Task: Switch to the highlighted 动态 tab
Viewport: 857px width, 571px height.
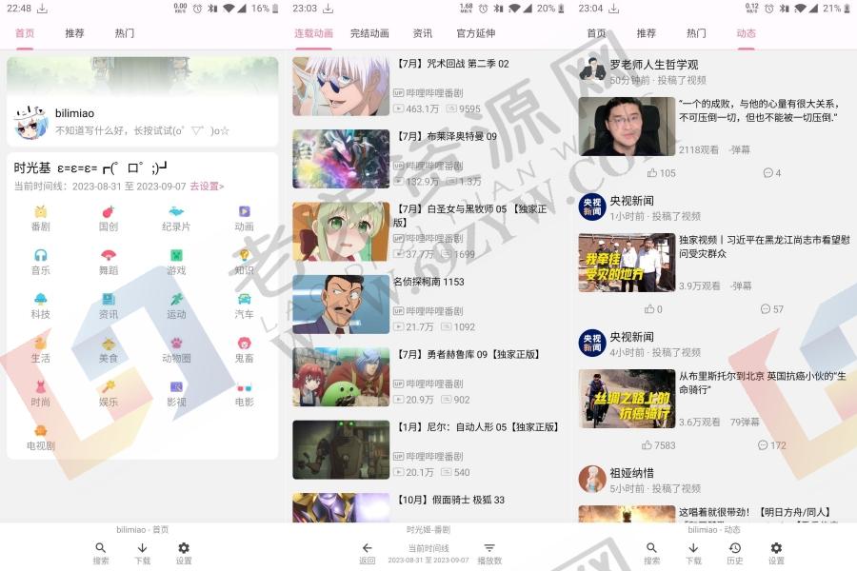Action: pyautogui.click(x=746, y=33)
